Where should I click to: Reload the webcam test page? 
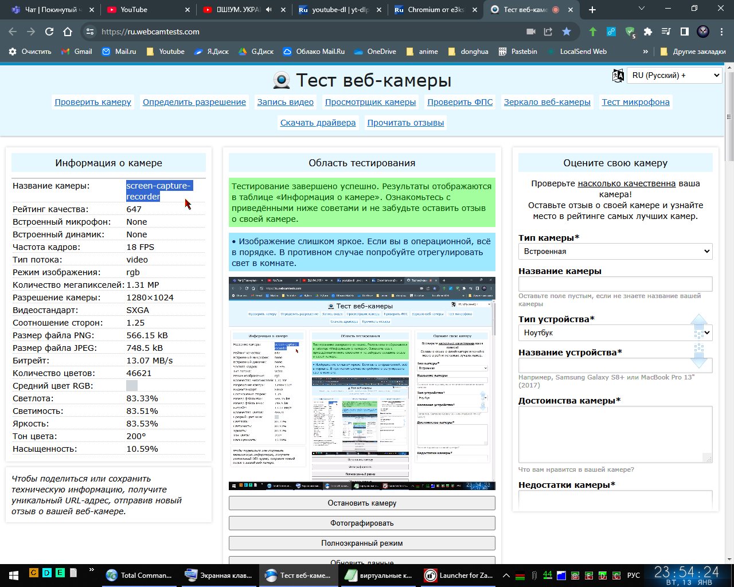[x=49, y=32]
